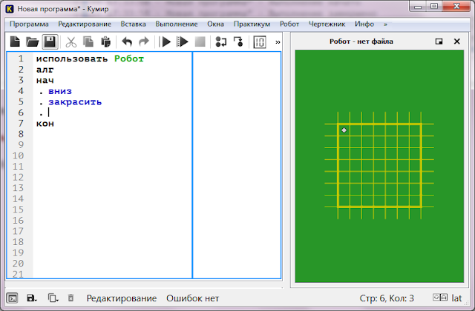Toggle console icon in status bar

pos(12,298)
